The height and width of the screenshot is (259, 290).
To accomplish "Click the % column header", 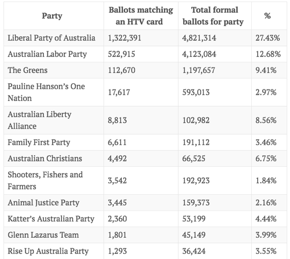I will (x=267, y=16).
